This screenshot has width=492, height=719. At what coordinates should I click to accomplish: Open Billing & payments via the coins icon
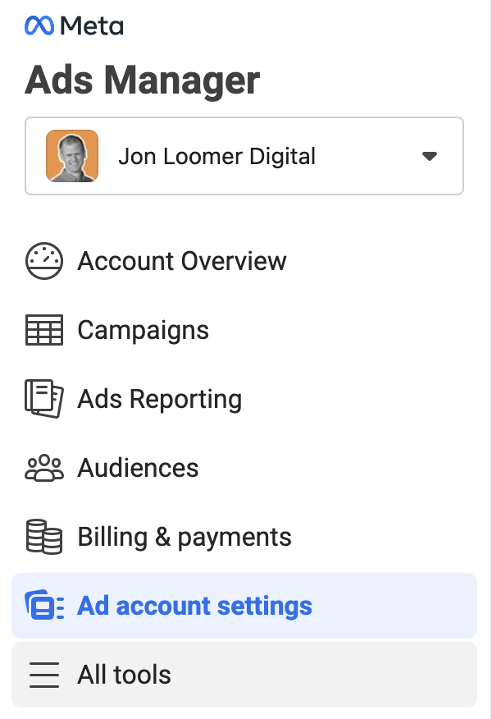[x=44, y=537]
